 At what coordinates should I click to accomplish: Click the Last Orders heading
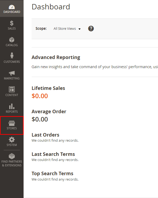pyautogui.click(x=45, y=135)
